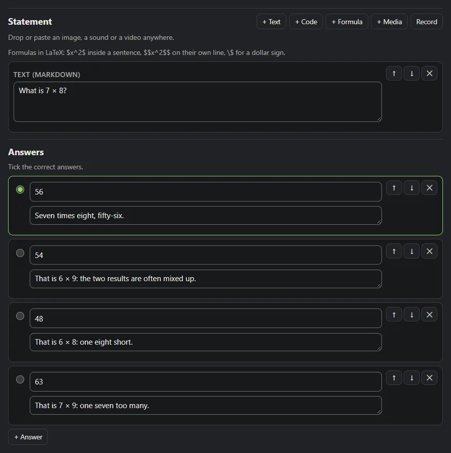Edit explanation 'Seven times eight, fifty-six.'

(206, 216)
